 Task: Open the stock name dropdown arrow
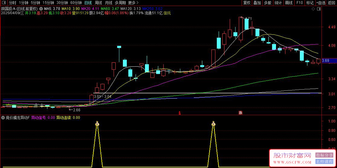pyautogui.click(x=41, y=9)
